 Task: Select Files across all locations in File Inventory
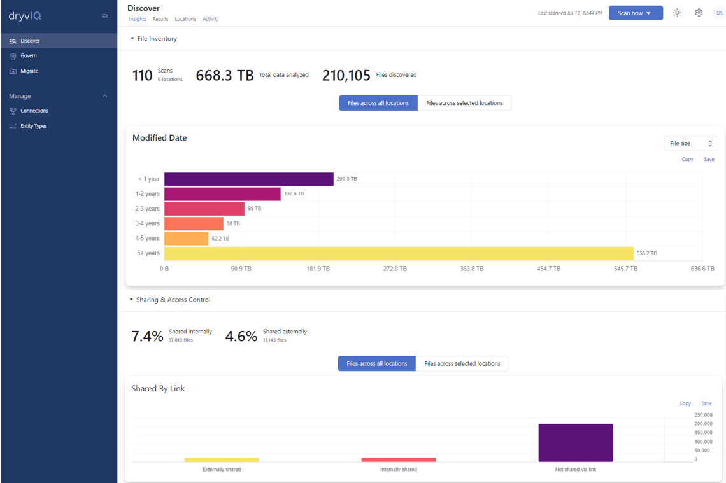pyautogui.click(x=378, y=103)
